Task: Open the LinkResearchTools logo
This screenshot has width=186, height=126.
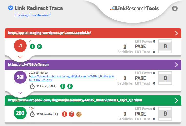Action: pyautogui.click(x=134, y=8)
